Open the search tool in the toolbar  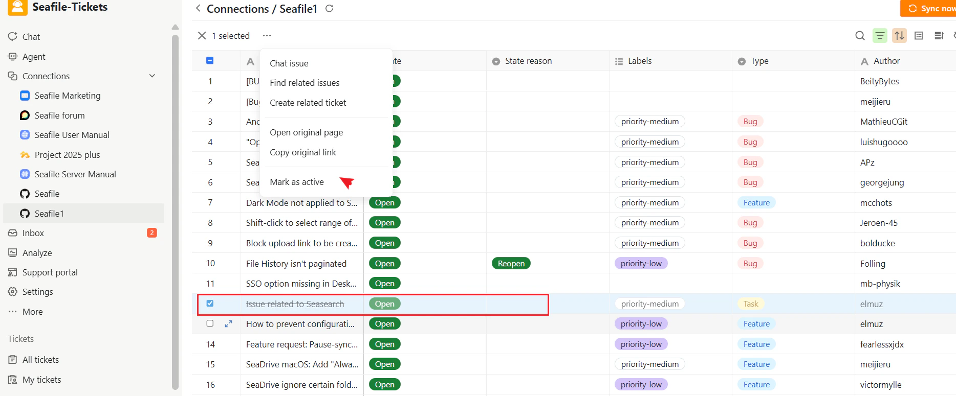coord(860,35)
